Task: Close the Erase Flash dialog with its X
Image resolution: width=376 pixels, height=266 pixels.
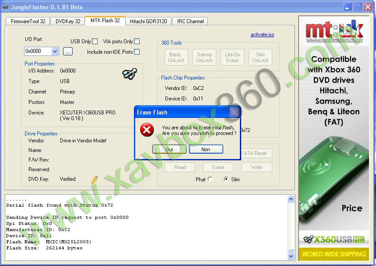Action: click(234, 112)
